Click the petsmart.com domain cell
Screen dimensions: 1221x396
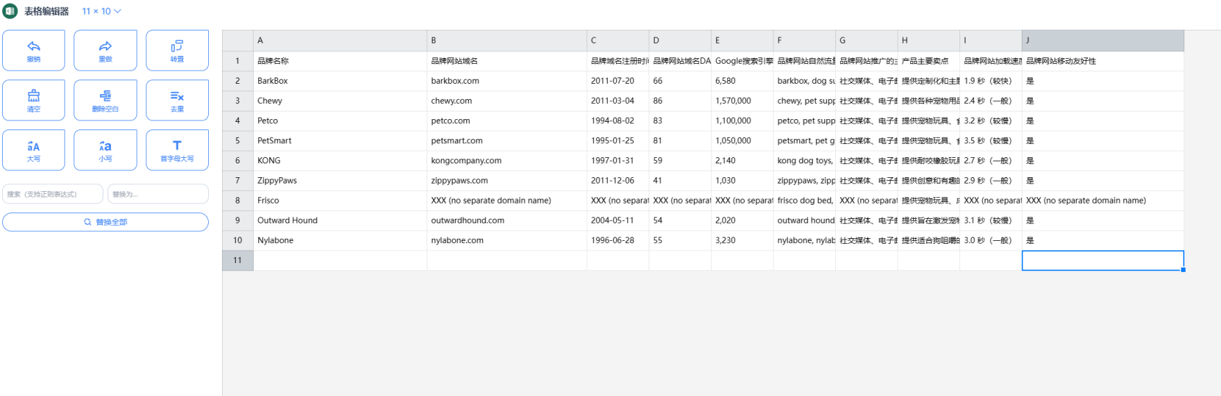click(x=506, y=141)
